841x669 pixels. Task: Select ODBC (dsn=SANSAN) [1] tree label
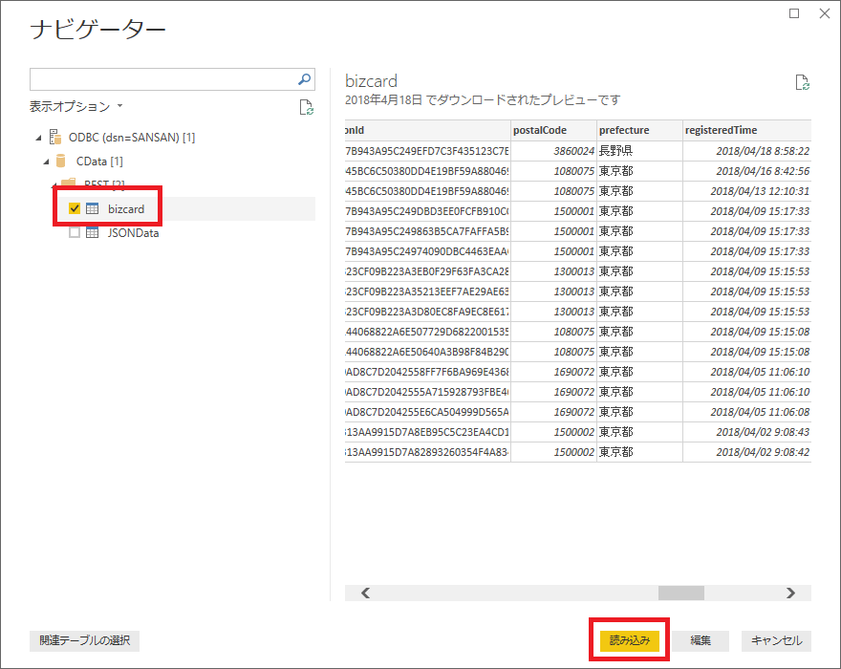tap(132, 138)
